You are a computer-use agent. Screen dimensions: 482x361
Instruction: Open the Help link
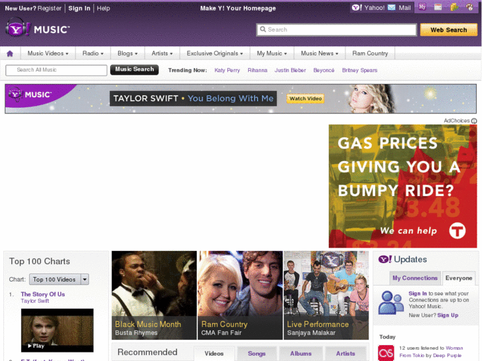click(x=103, y=9)
